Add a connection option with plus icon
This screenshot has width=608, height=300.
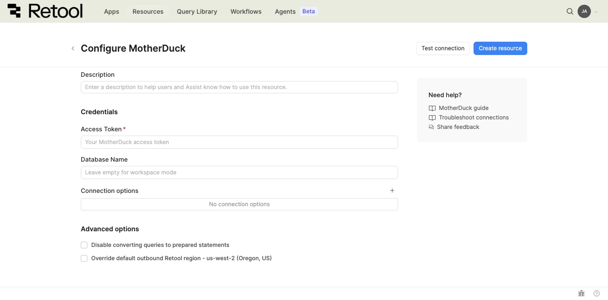coord(392,191)
